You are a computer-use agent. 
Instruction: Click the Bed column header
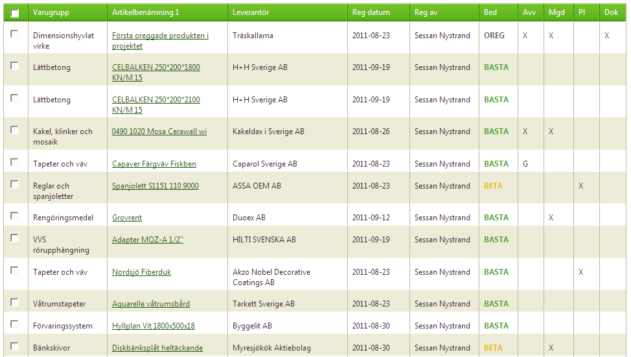(490, 12)
